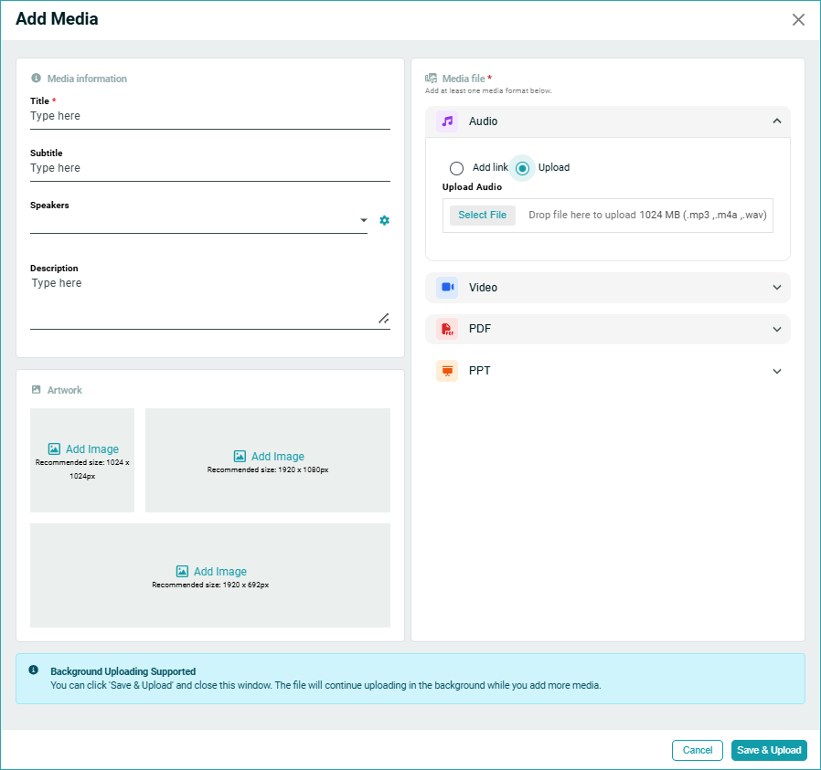Select the Add link radio option

[456, 168]
